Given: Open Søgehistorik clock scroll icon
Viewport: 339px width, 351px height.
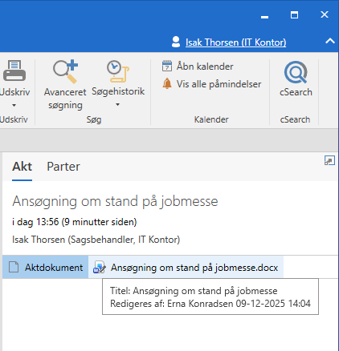Looking at the screenshot, I should click(x=118, y=71).
